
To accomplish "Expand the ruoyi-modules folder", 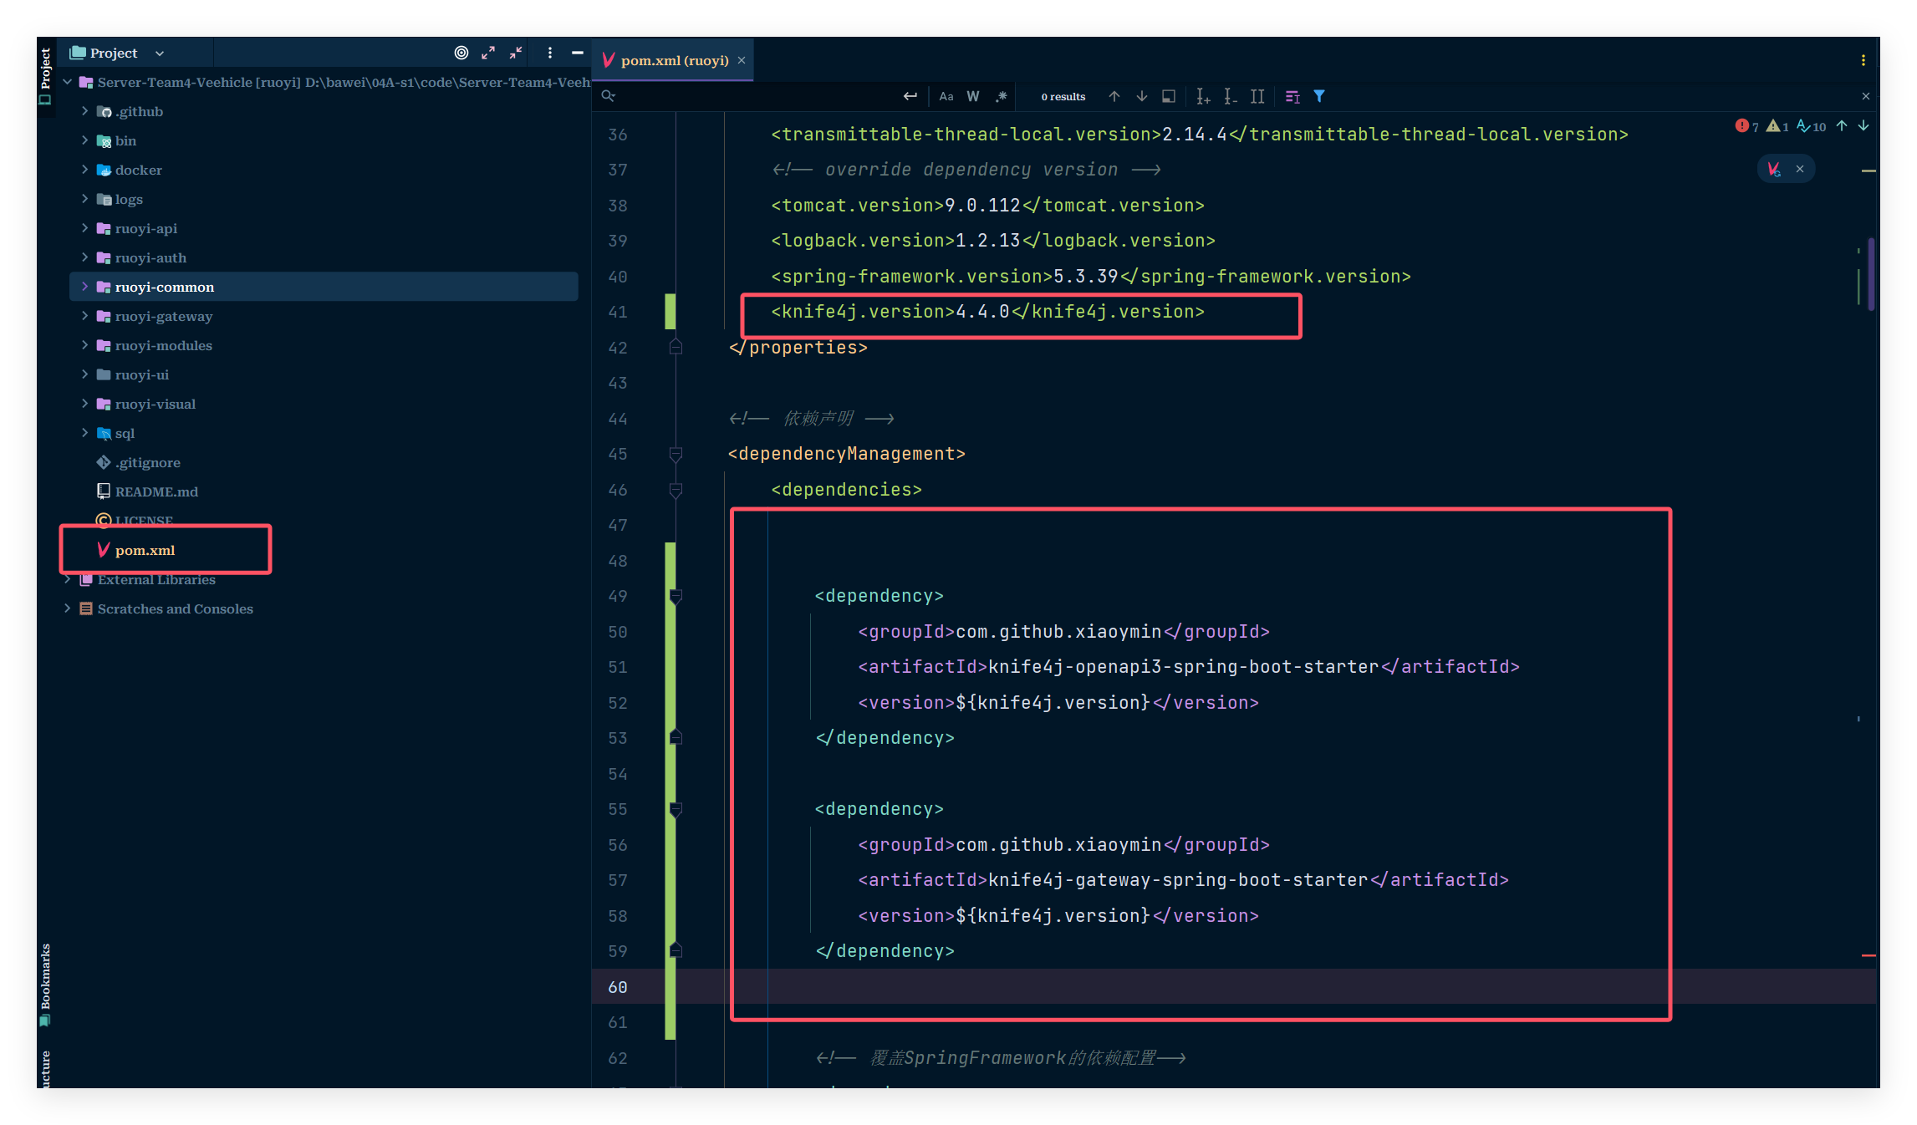I will (84, 345).
